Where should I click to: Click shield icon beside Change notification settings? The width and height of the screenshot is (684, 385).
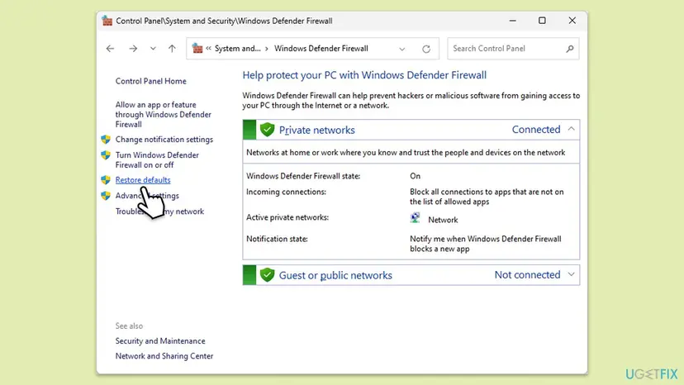point(106,140)
